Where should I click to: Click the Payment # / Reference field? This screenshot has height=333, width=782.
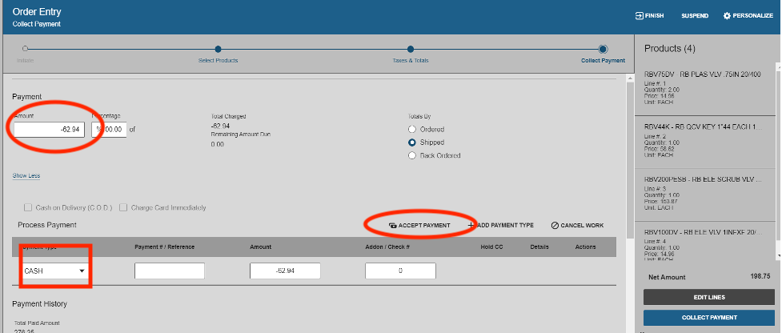170,271
